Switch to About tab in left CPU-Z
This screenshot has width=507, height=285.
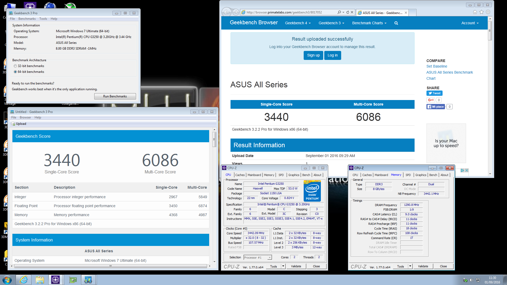pyautogui.click(x=317, y=175)
